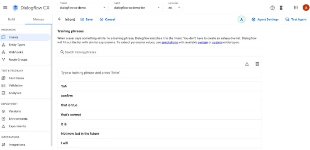Select 'Not now, but in the future' phrase
The image size is (310, 150).
point(160,133)
